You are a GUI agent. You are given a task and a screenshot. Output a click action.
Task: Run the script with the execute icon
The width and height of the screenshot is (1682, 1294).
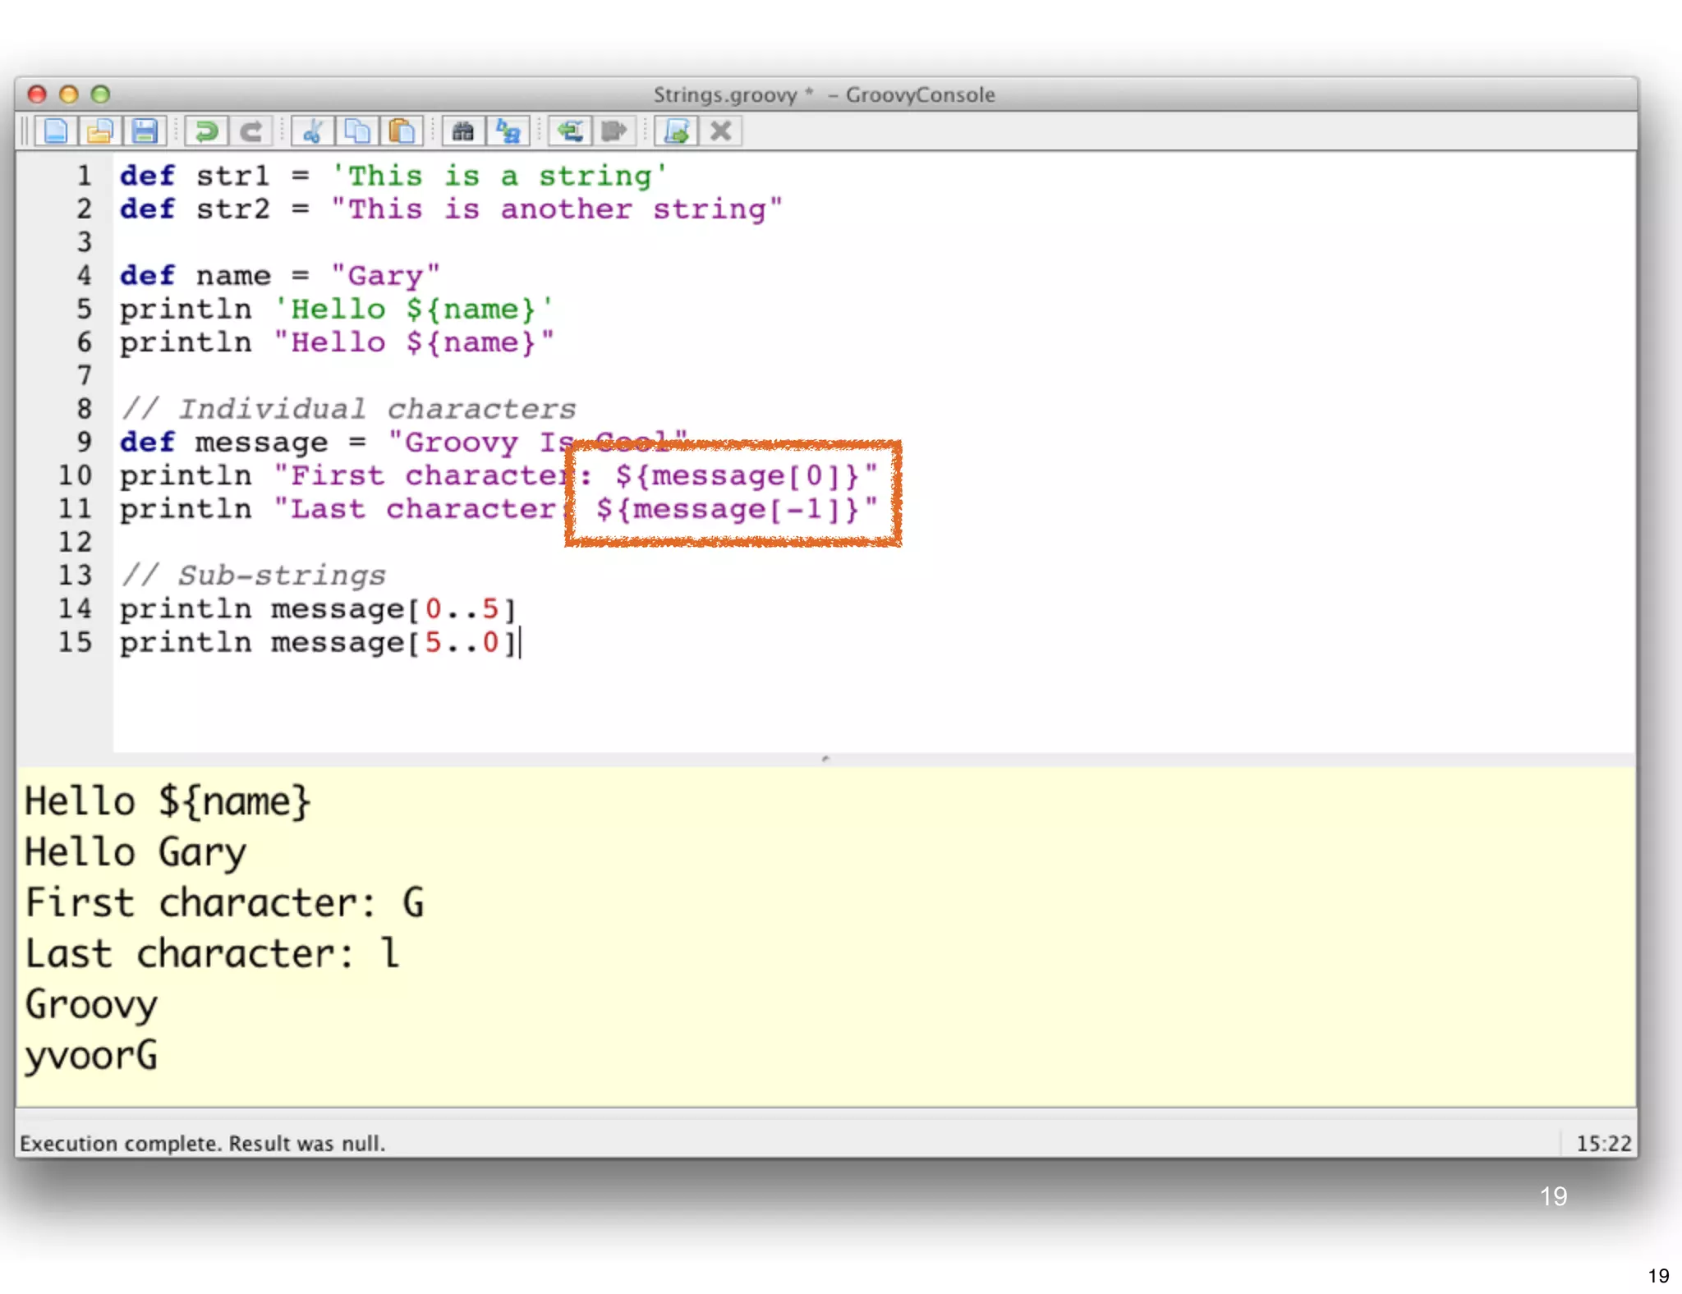click(x=677, y=131)
